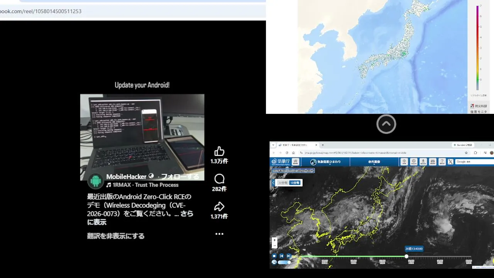The width and height of the screenshot is (494, 278).
Task: Zoom in on the satellite map
Action: click(274, 240)
